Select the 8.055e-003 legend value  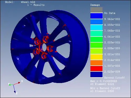(112, 25)
